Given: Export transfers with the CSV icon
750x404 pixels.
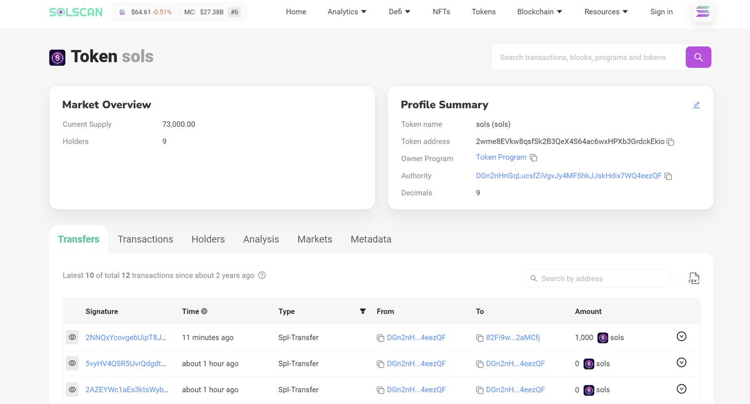Looking at the screenshot, I should tap(693, 278).
